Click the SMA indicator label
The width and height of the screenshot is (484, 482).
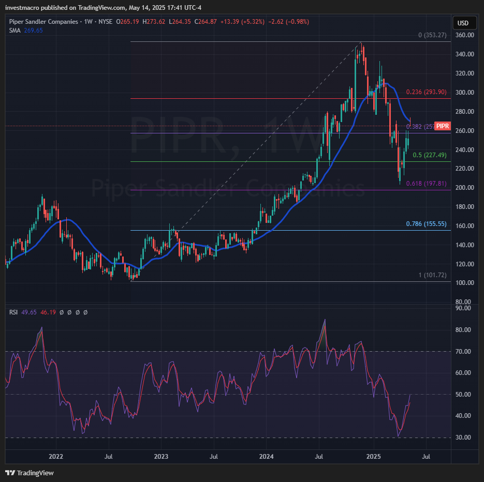pyautogui.click(x=15, y=30)
